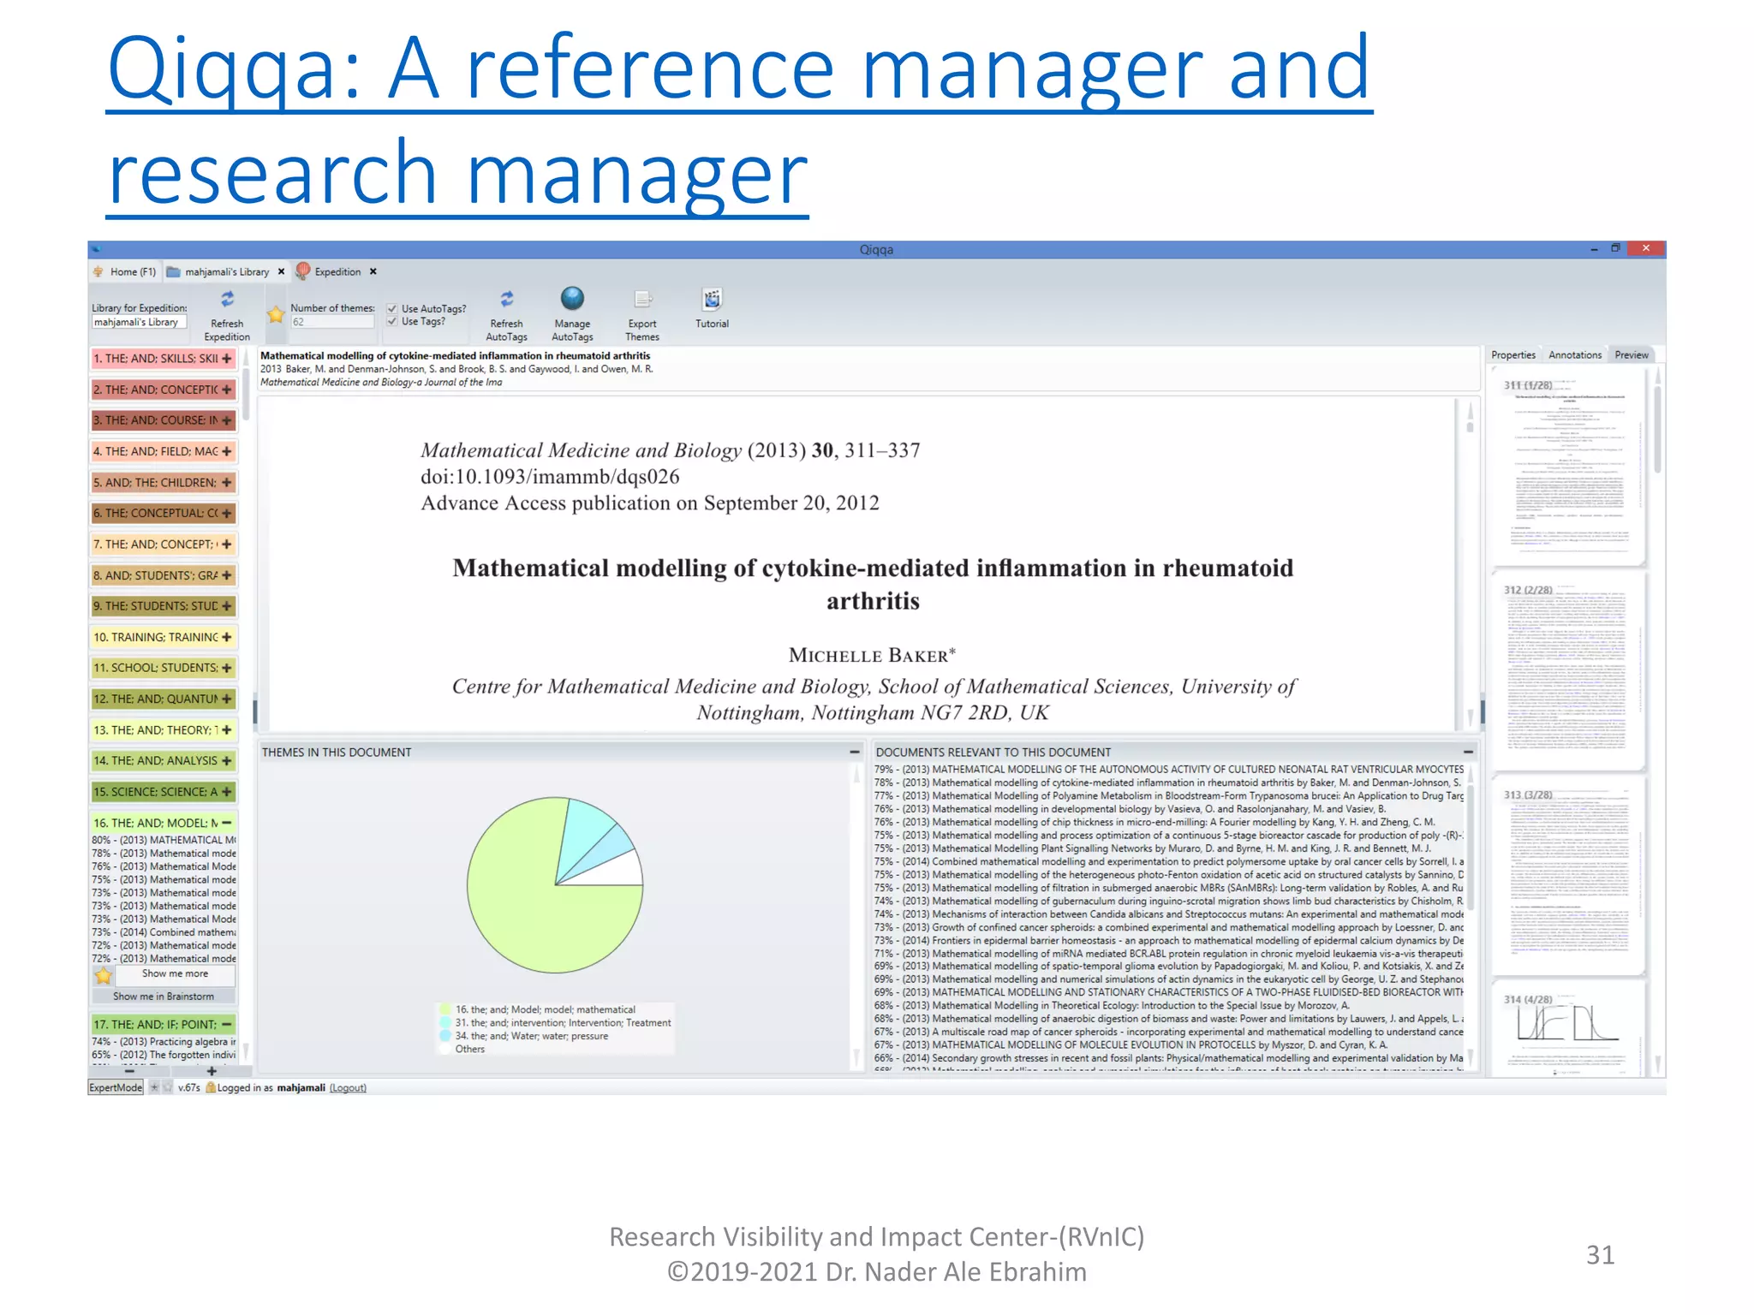
Task: Click document viewer vertical scrollbar
Action: pos(1470,563)
